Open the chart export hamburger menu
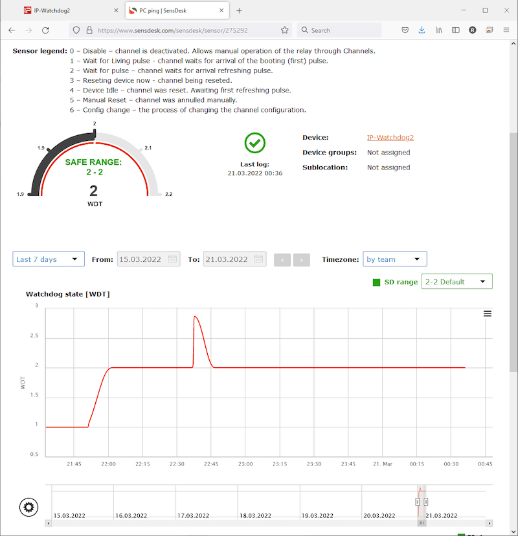The image size is (518, 536). pyautogui.click(x=487, y=314)
